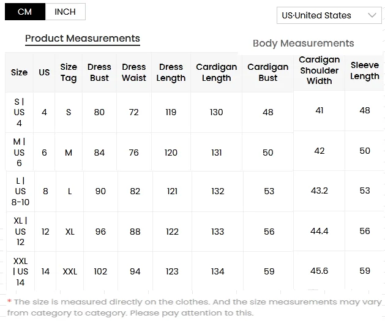Click the size measurement disclaimer note
Viewport: 385px width, 321px height.
(194, 308)
